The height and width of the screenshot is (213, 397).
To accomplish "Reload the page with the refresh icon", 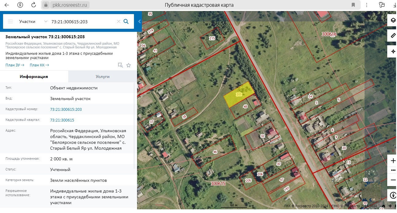I will (x=34, y=5).
